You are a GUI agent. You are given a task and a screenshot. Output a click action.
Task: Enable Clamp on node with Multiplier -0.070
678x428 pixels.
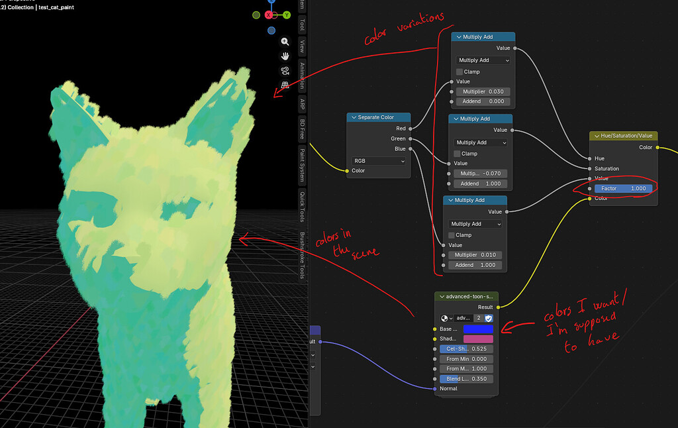coord(457,154)
